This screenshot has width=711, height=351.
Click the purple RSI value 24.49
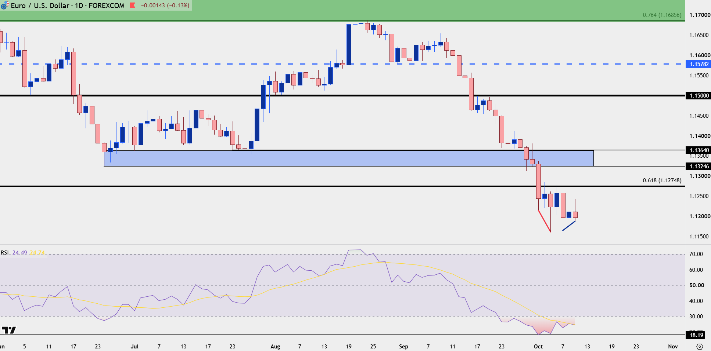[19, 253]
